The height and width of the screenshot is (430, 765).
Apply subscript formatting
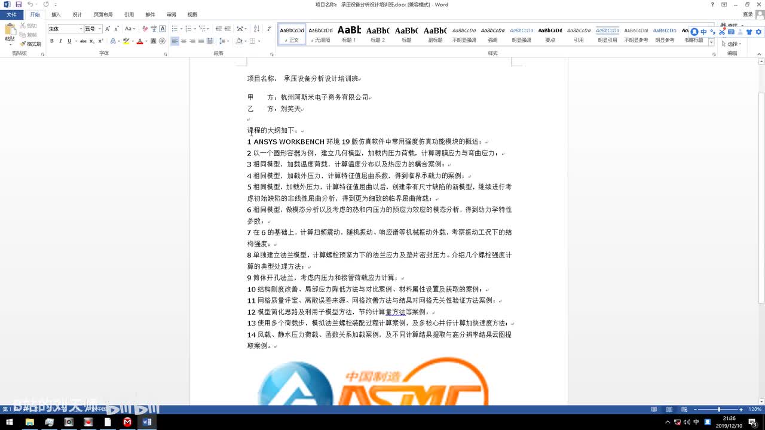point(92,41)
